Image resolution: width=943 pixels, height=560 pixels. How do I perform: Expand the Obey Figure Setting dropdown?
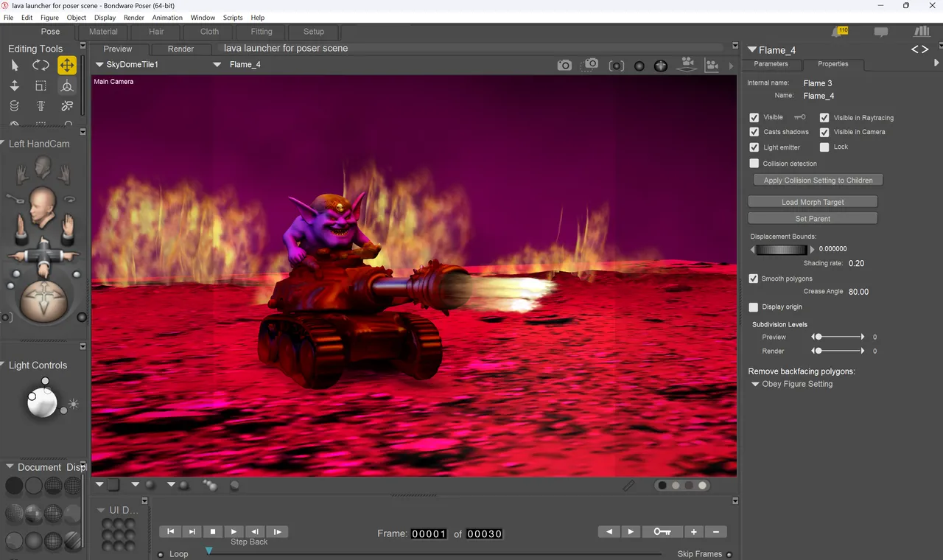(x=792, y=384)
